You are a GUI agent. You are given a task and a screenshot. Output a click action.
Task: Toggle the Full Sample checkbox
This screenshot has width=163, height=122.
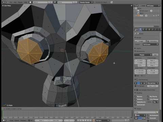pyautogui.click(x=135, y=86)
